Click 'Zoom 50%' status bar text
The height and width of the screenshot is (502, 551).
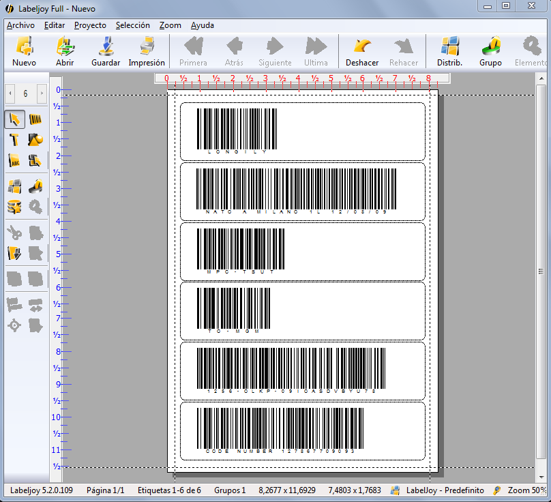point(527,490)
